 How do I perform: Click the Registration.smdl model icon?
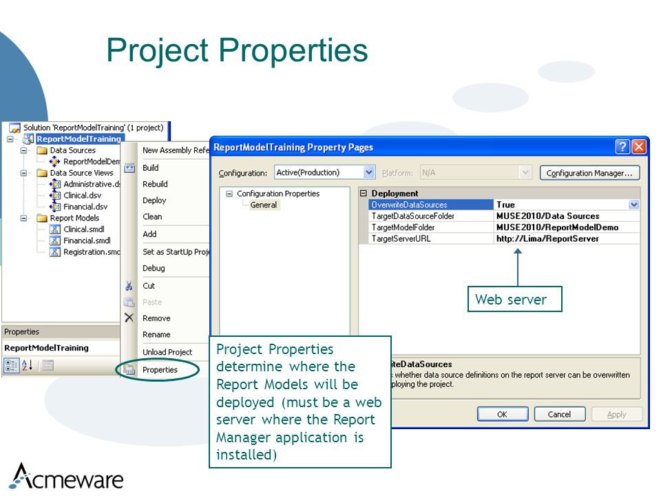(55, 252)
